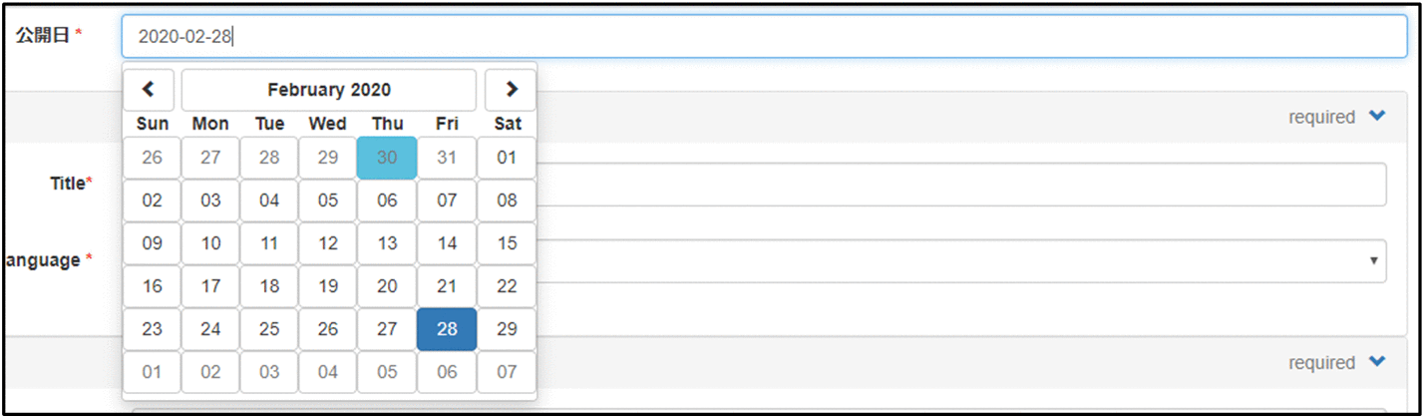Image resolution: width=1424 pixels, height=418 pixels.
Task: Choose March 01 in last row
Action: pos(152,372)
